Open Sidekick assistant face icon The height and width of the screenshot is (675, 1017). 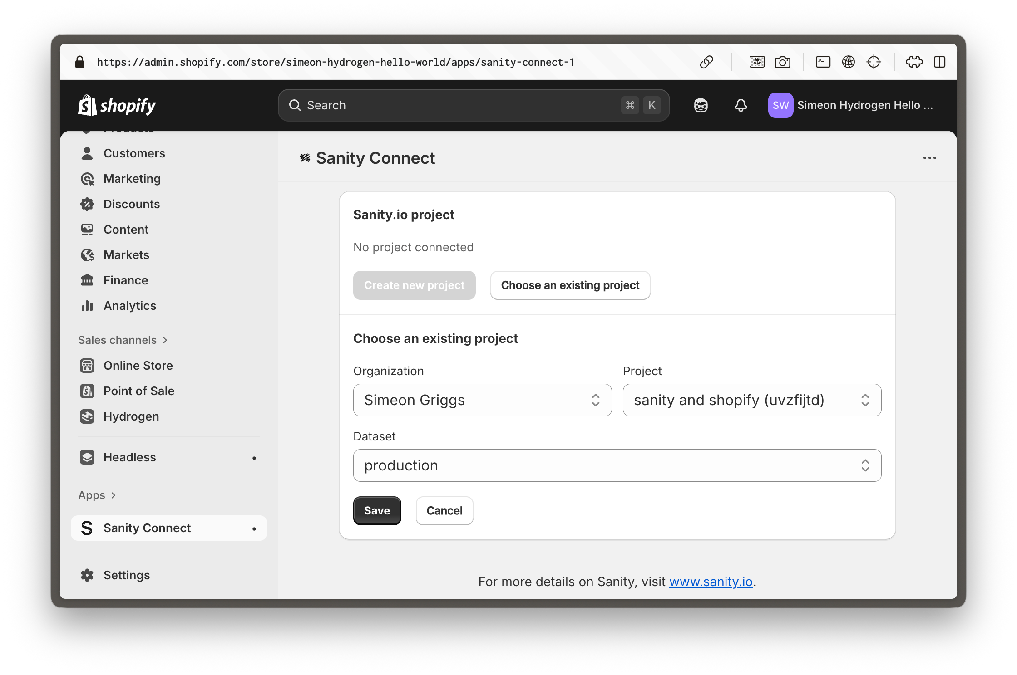tap(701, 105)
